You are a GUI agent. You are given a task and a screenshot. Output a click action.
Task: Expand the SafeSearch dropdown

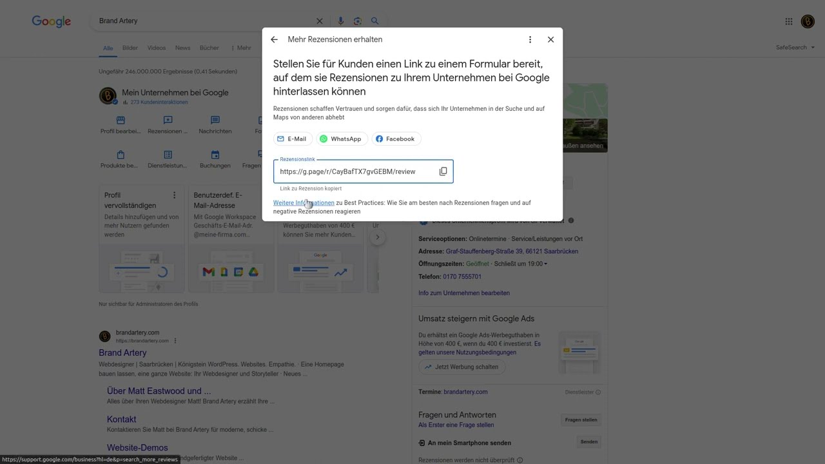795,48
